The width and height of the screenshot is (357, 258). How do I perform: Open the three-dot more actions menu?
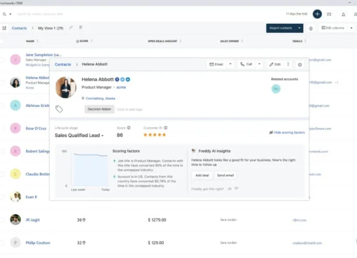pos(288,64)
